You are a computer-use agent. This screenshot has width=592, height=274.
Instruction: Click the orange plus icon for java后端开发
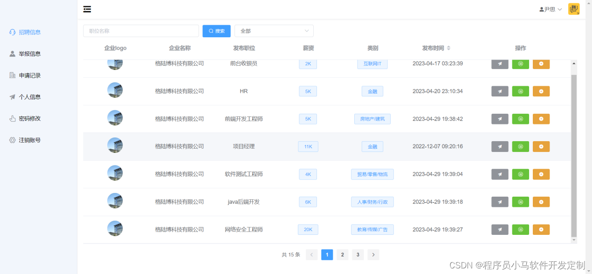tap(541, 202)
